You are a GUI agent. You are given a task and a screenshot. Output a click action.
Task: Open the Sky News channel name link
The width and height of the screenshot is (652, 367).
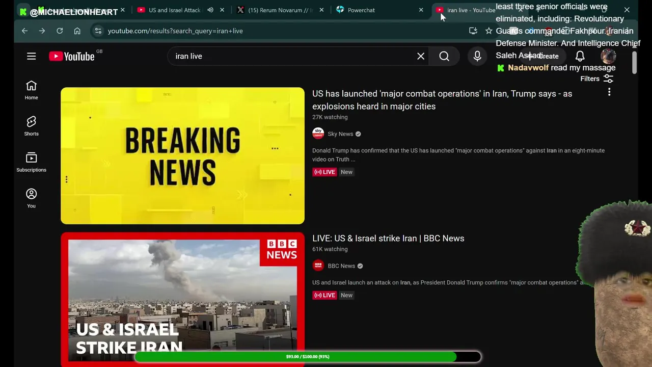[x=340, y=134]
